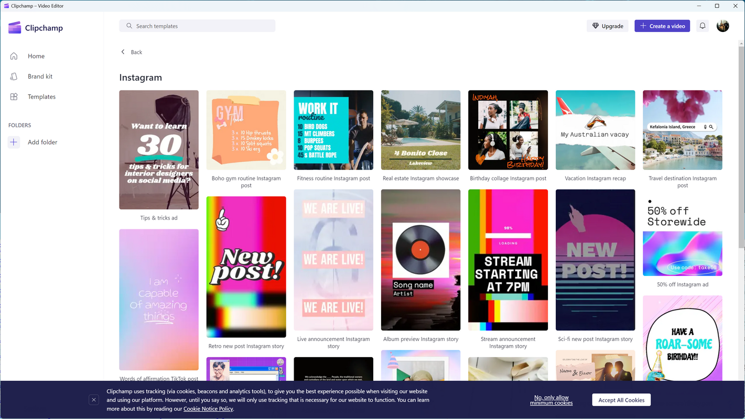Choose No, only allow minimum cookies
Viewport: 745px width, 419px height.
pyautogui.click(x=551, y=400)
